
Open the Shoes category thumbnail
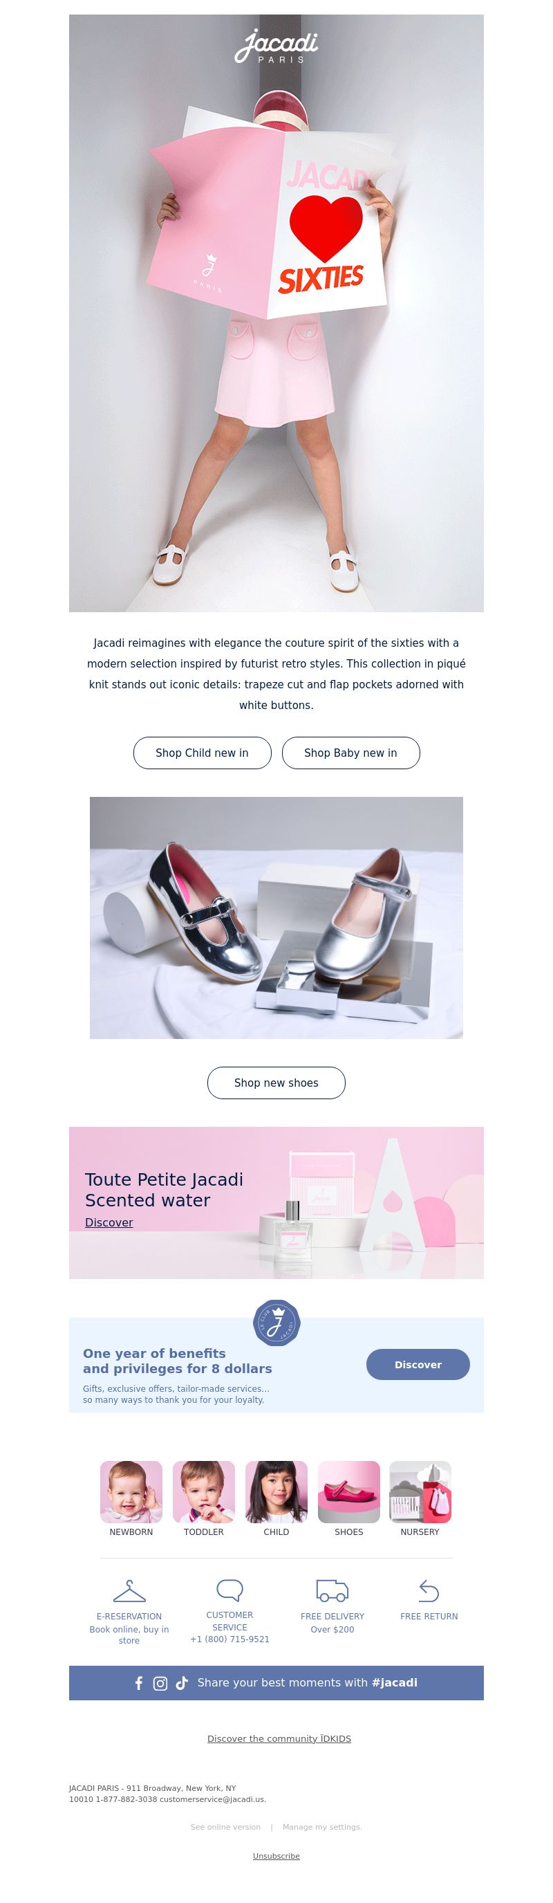point(348,1491)
